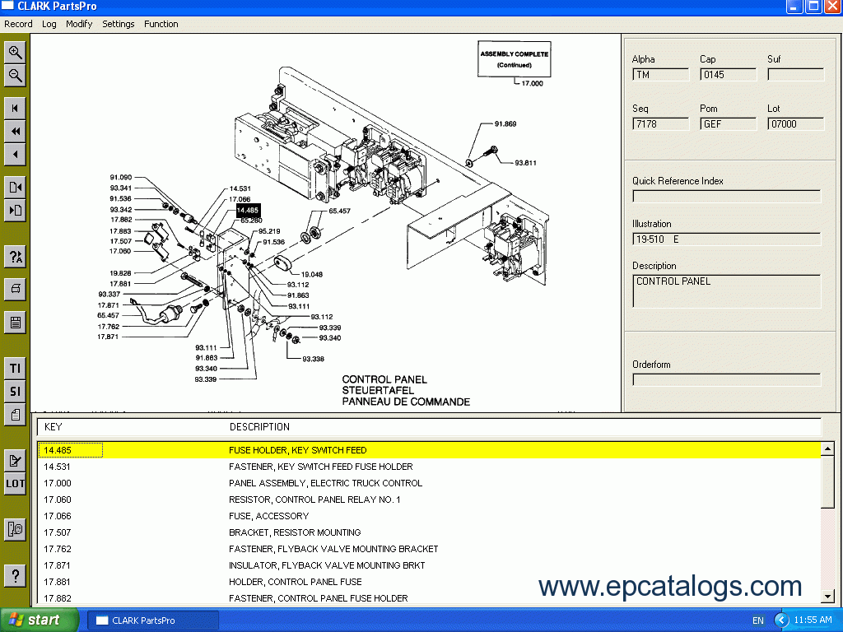Open help with the question mark icon
This screenshot has width=843, height=632.
16,575
